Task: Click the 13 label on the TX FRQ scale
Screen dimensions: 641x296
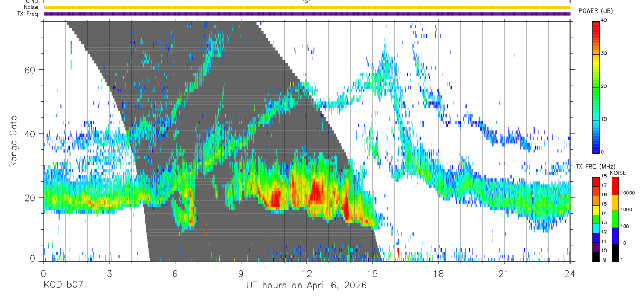Action: click(x=604, y=222)
